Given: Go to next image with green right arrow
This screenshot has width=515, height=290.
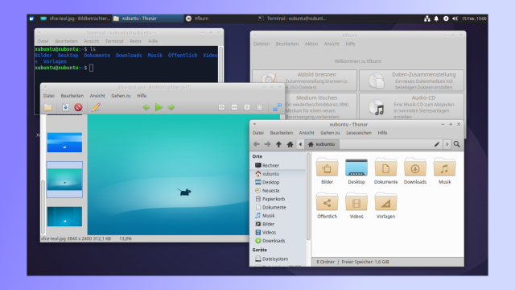Looking at the screenshot, I should point(171,107).
